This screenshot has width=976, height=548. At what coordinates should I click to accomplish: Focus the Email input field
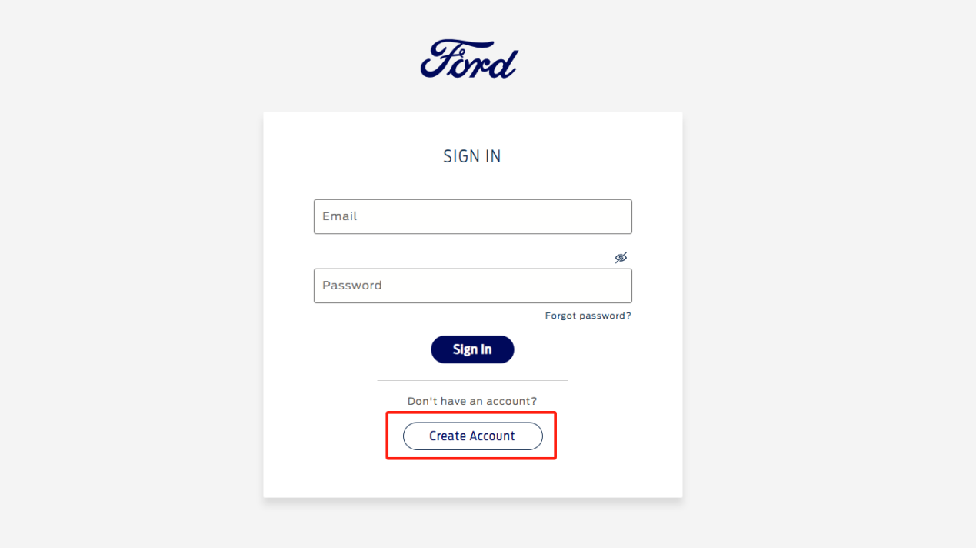472,217
